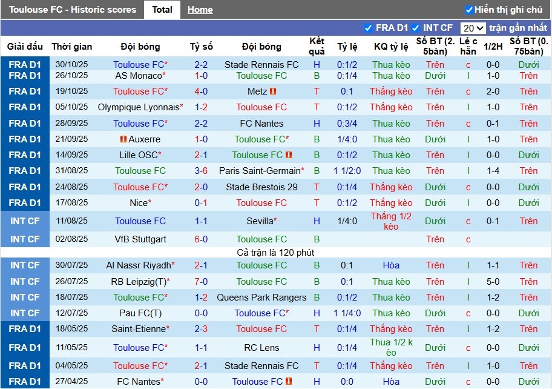Viewport: 552px width, 389px height.
Task: Click Queens Park Rangers in the results table
Action: (261, 297)
